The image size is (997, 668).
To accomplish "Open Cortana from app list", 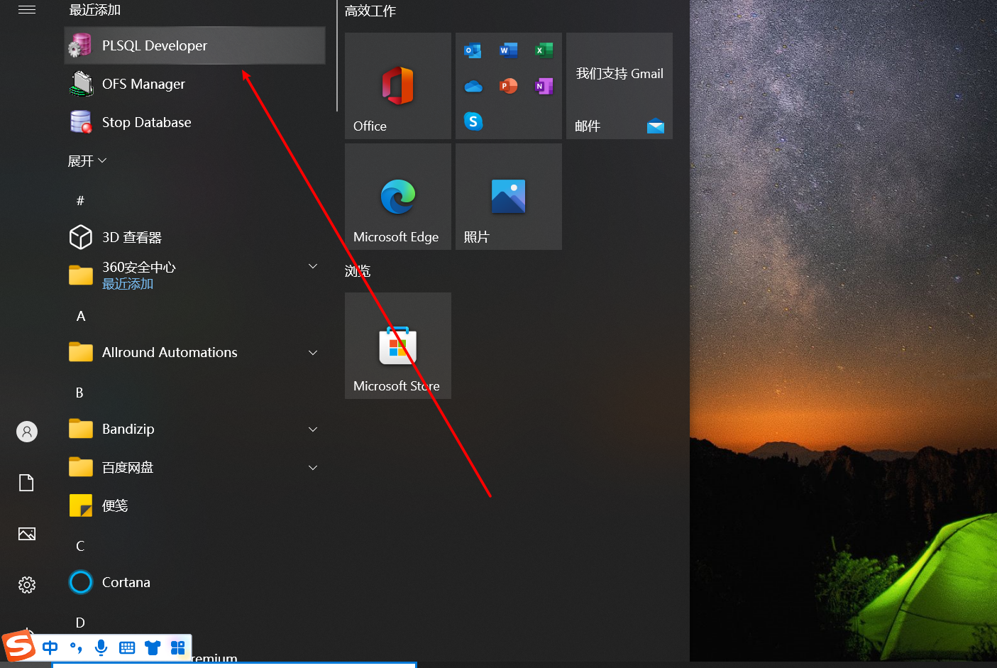I will [194, 582].
